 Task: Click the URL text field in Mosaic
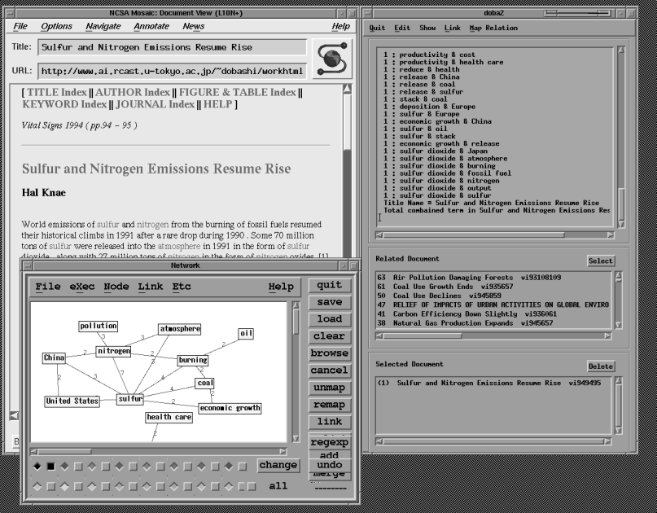tap(173, 71)
